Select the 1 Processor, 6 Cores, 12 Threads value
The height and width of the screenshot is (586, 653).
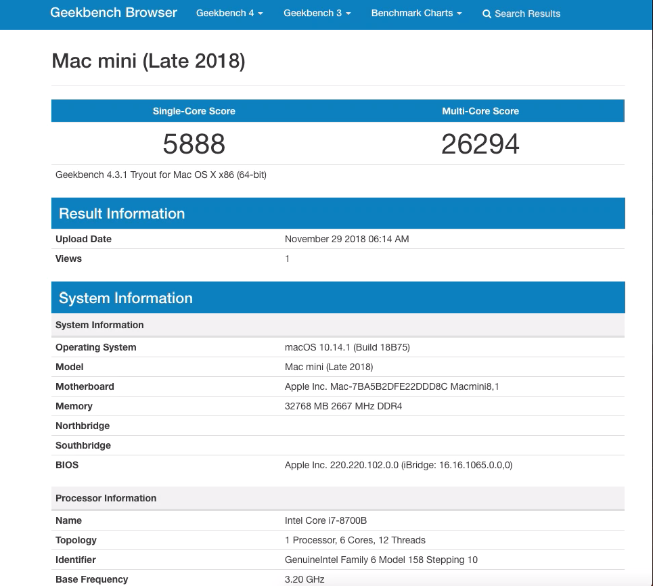point(355,540)
